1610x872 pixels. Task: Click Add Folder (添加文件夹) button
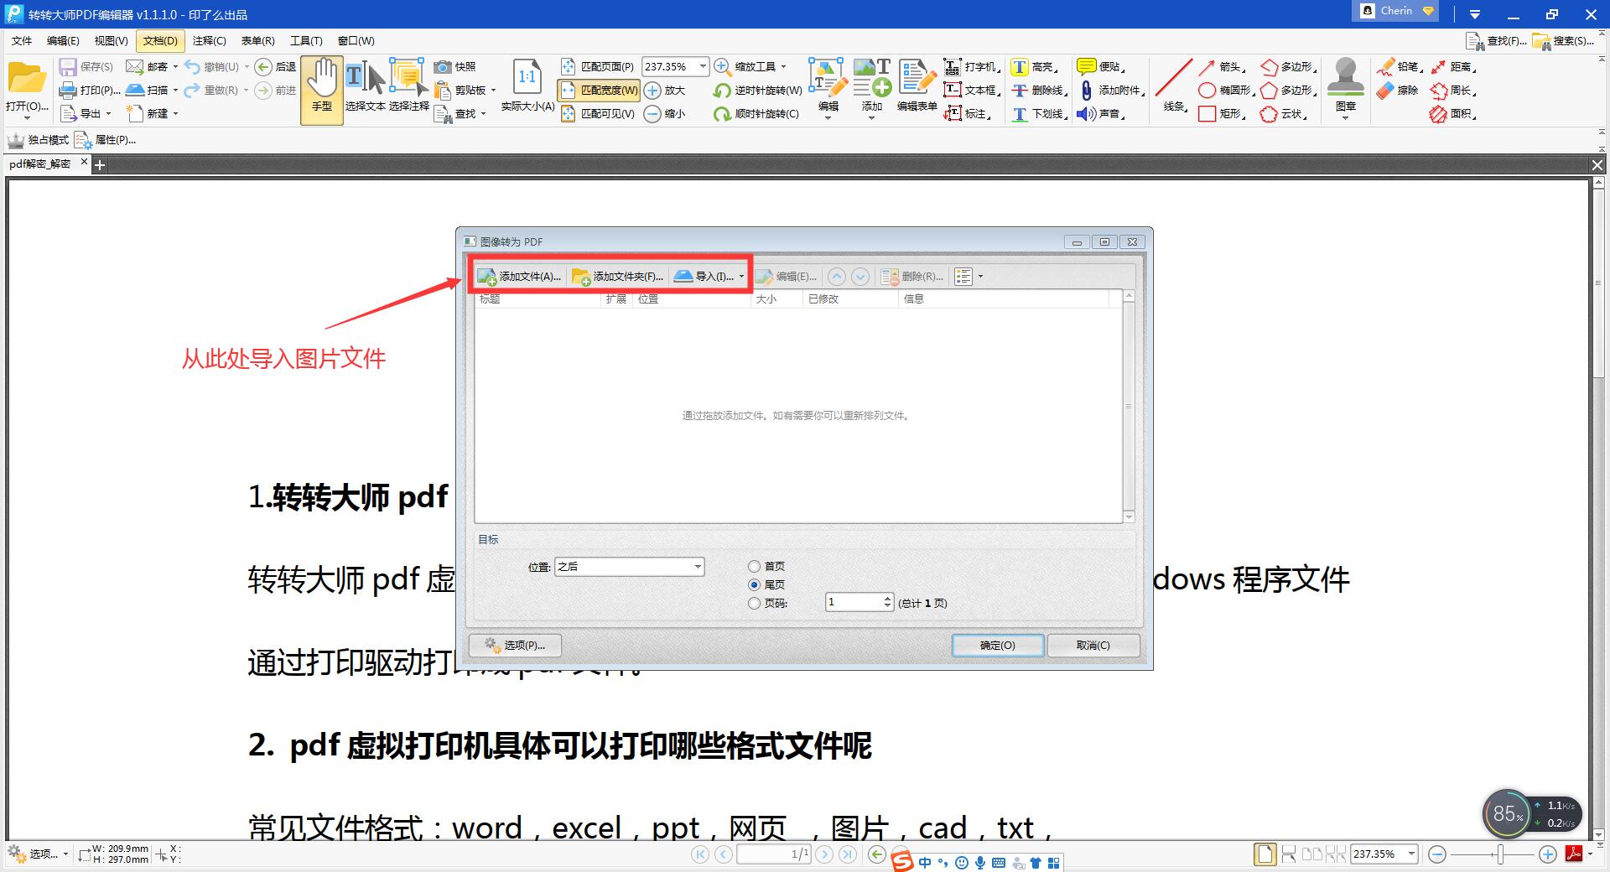tap(617, 276)
